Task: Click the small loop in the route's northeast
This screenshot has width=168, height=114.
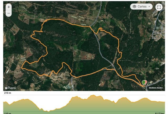Action: (x=101, y=29)
